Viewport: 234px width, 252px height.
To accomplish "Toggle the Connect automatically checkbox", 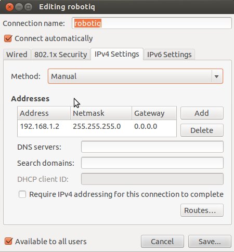I will click(8, 38).
